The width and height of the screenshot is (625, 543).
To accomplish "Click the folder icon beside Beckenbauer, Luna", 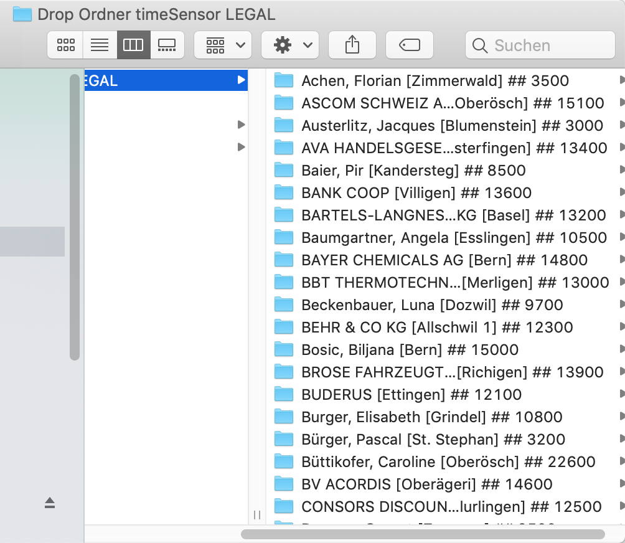I will tap(284, 304).
